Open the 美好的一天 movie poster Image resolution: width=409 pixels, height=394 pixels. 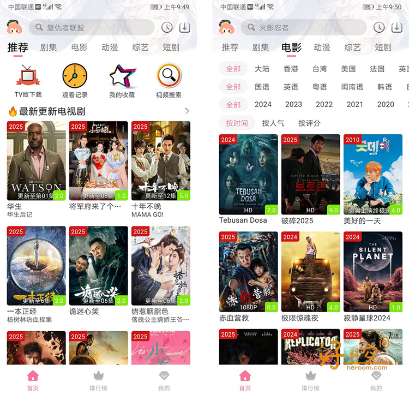373,175
